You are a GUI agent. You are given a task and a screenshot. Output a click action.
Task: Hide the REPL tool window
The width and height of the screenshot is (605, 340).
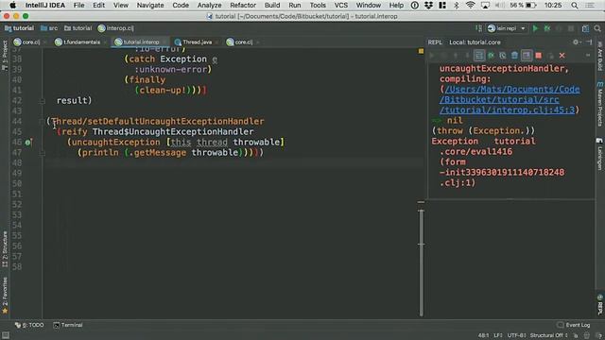tap(589, 42)
